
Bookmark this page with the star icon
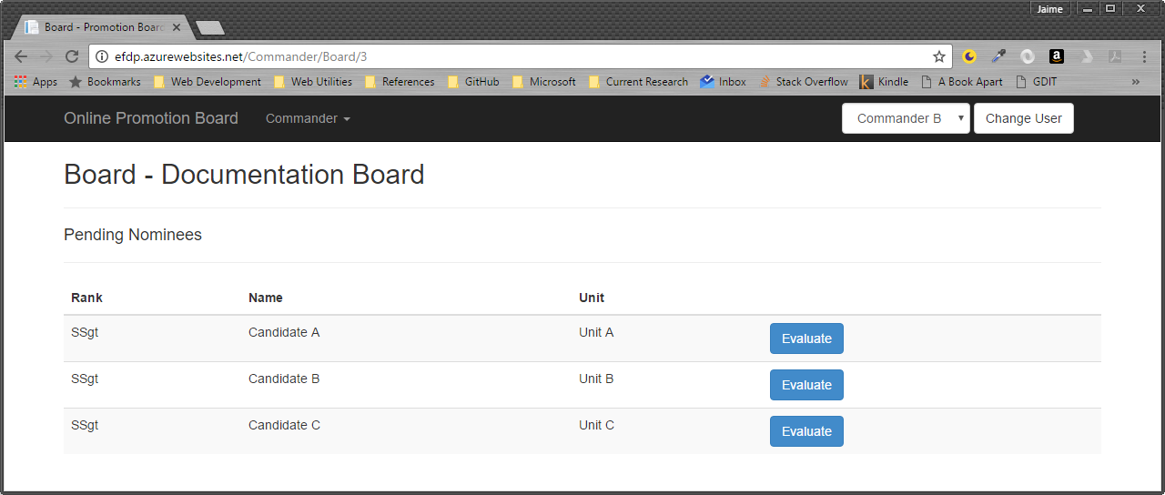pyautogui.click(x=939, y=56)
